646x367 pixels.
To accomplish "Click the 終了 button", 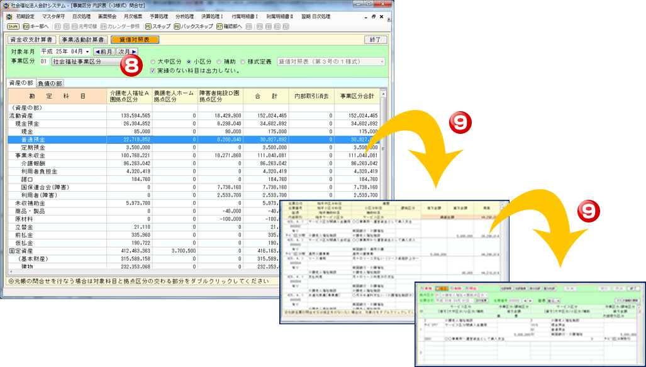I will pyautogui.click(x=374, y=40).
